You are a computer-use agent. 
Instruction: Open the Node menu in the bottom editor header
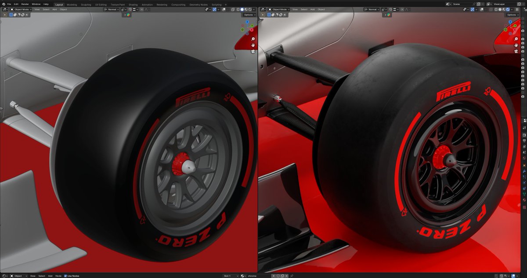58,276
